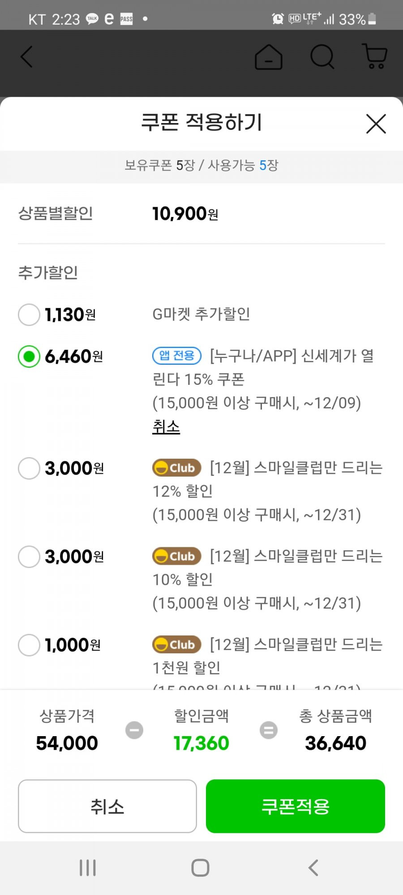This screenshot has height=895, width=403.
Task: Open the home icon in header
Action: coord(269,57)
